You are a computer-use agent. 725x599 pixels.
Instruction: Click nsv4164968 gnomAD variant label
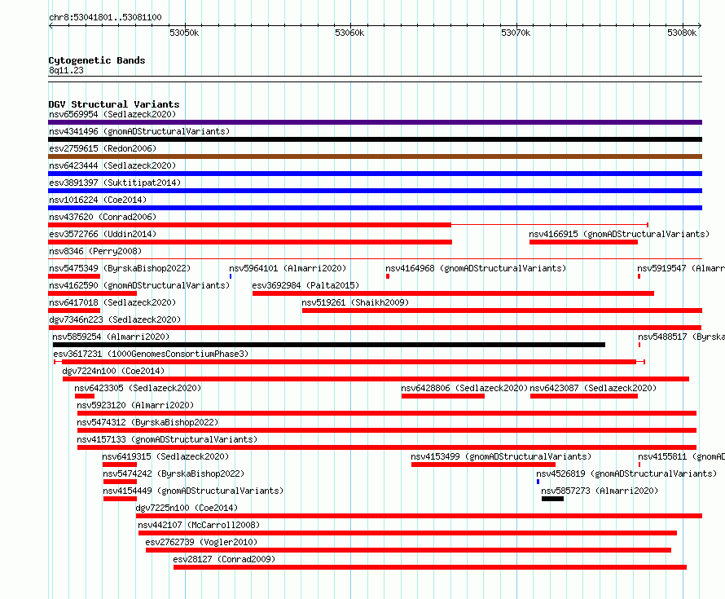coord(476,268)
